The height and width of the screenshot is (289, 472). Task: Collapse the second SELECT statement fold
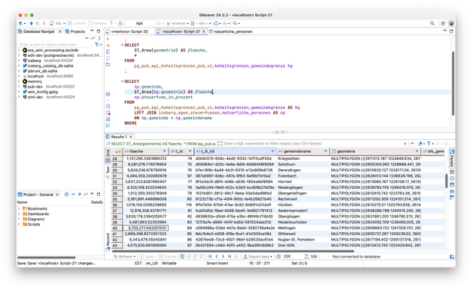click(122, 81)
